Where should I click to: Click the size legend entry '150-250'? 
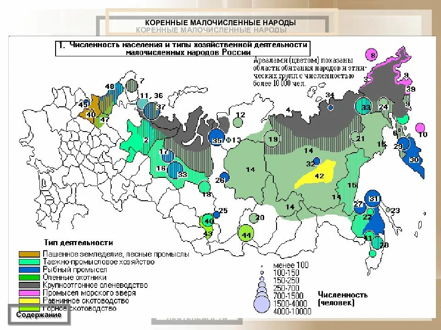pyautogui.click(x=286, y=280)
